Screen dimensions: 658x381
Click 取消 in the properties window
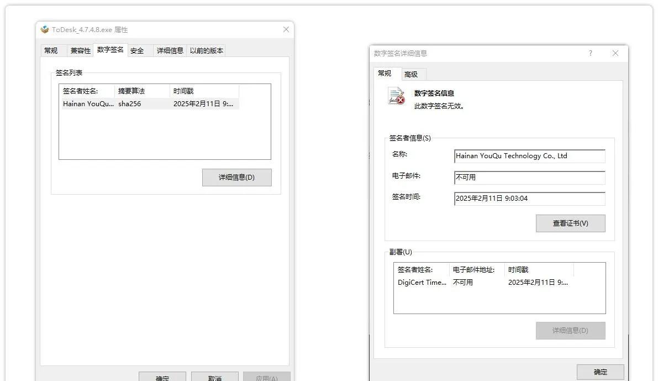[215, 377]
